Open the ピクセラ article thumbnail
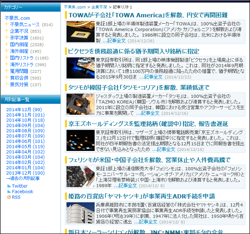The width and height of the screenshot is (250, 234). click(80, 68)
